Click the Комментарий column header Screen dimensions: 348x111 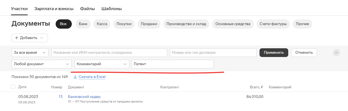coord(280,87)
